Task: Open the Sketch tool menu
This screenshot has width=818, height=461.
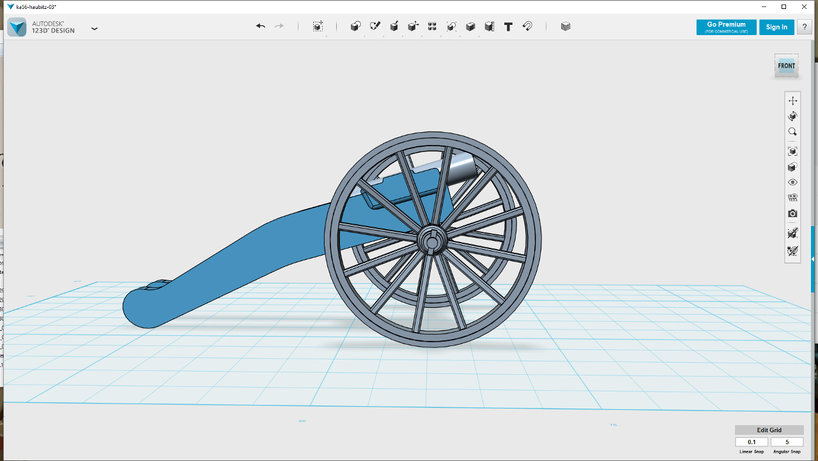Action: 375,26
